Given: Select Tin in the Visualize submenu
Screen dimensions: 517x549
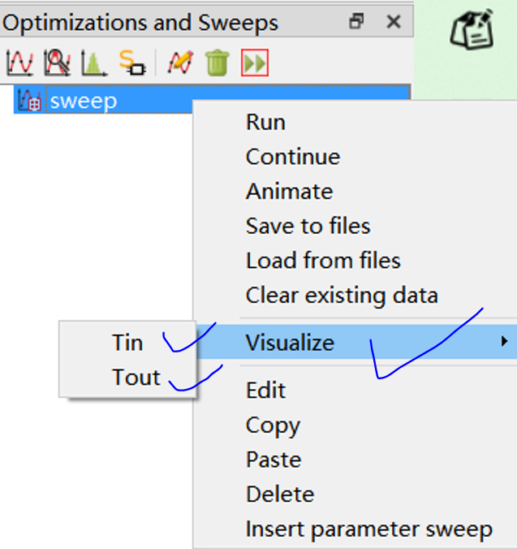Looking at the screenshot, I should 127,343.
